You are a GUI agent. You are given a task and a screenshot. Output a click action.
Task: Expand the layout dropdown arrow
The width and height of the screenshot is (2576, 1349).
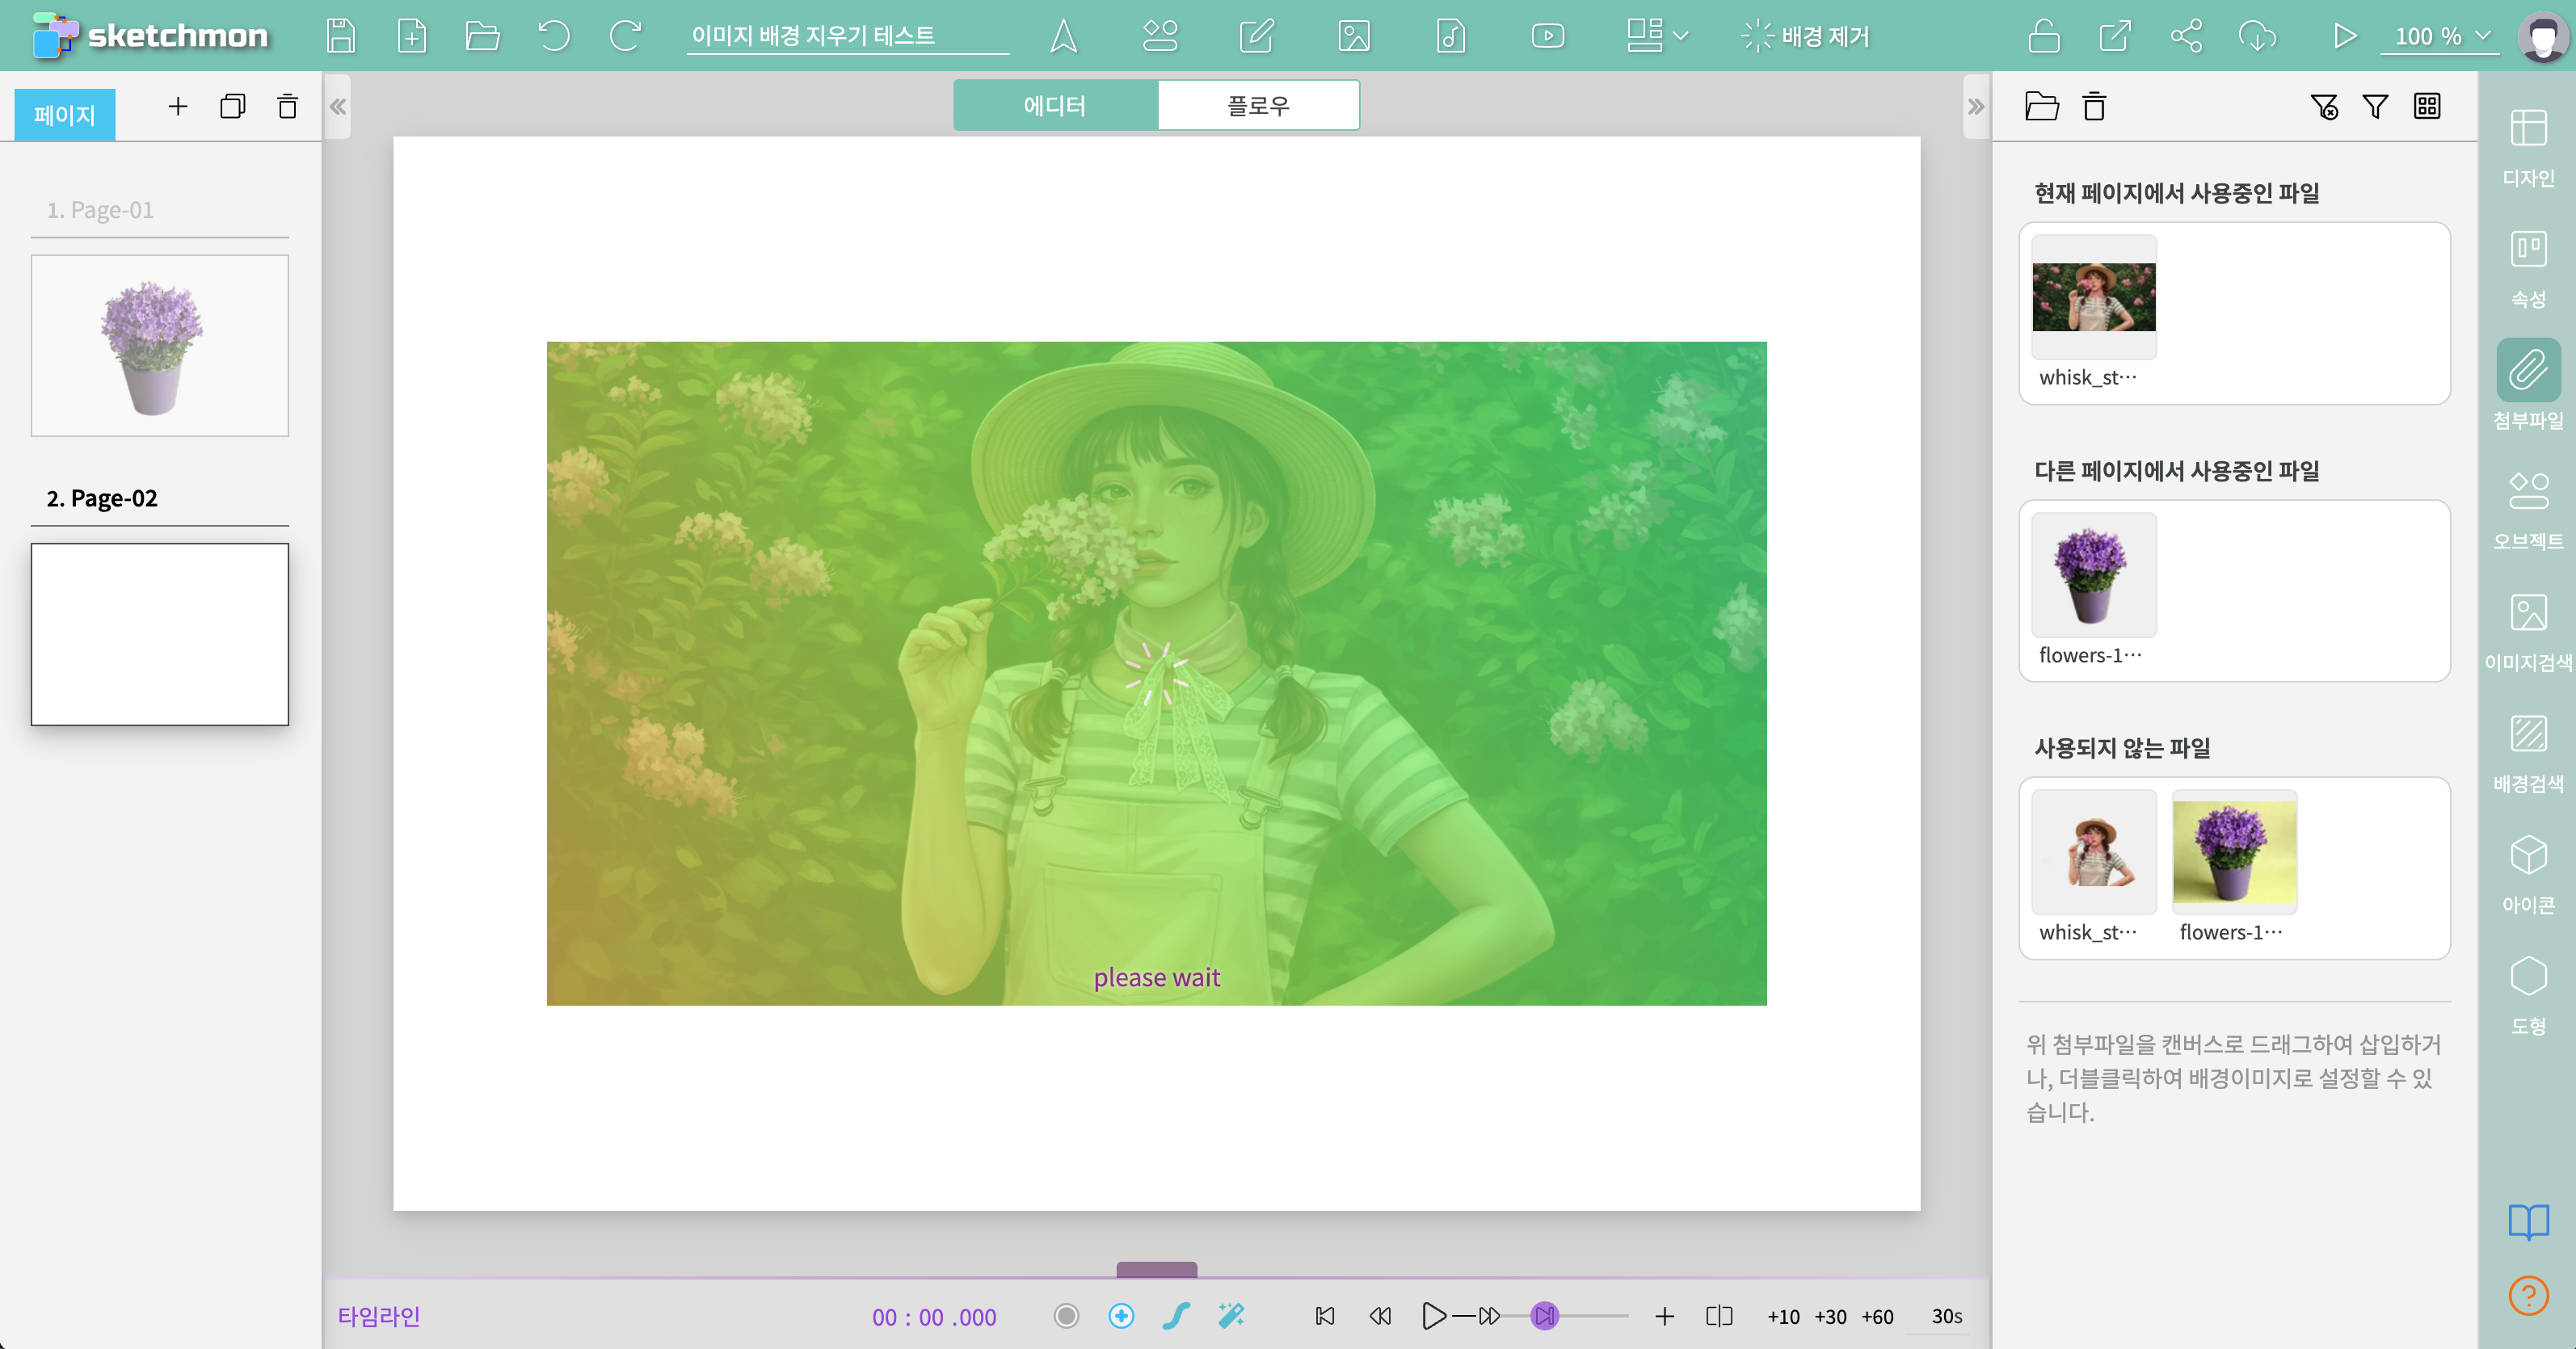(x=1681, y=36)
